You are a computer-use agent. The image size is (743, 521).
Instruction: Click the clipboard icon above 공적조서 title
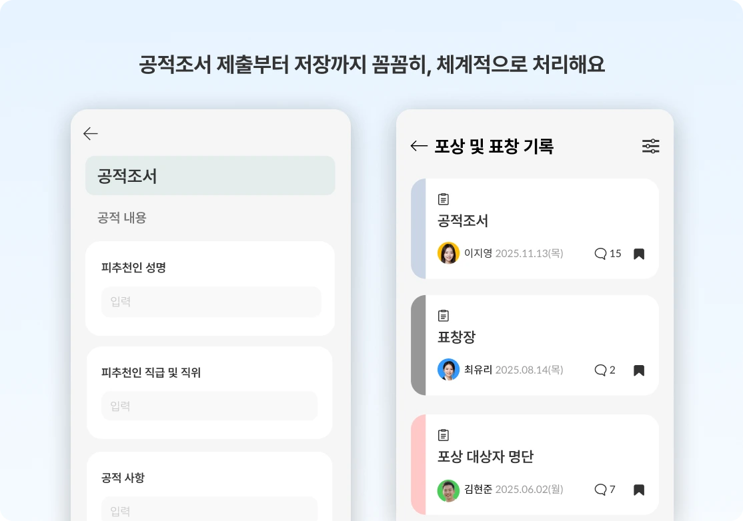(x=444, y=199)
